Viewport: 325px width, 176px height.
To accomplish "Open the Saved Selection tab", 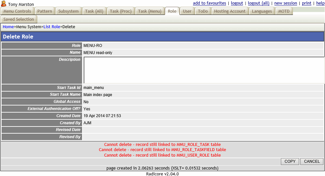I will point(19,19).
